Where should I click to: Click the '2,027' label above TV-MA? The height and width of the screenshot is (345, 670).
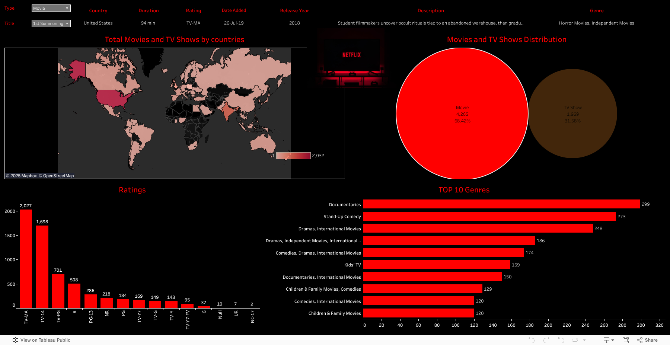(26, 206)
